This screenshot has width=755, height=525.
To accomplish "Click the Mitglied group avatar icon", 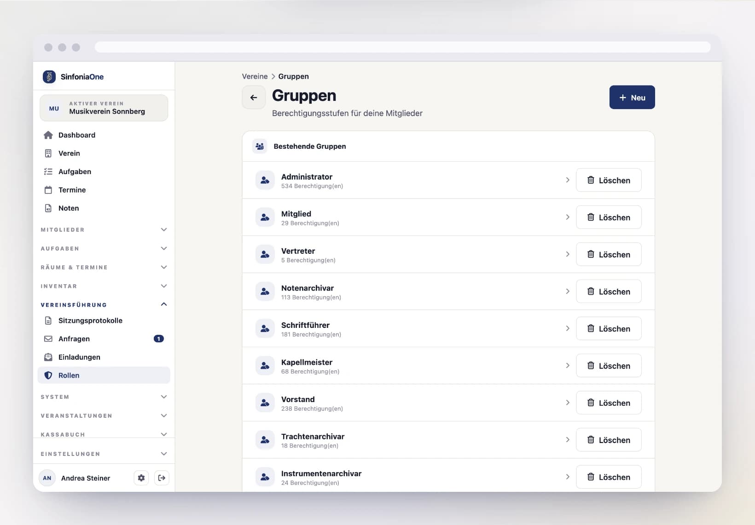I will [265, 217].
